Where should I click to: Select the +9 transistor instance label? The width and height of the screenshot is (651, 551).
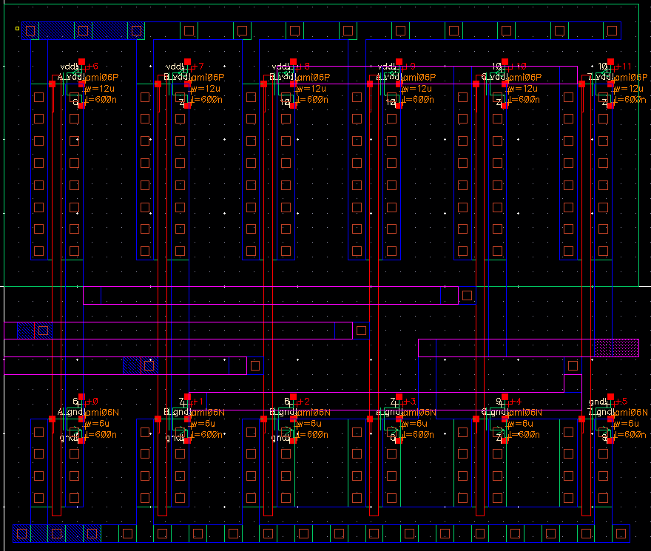click(x=410, y=67)
